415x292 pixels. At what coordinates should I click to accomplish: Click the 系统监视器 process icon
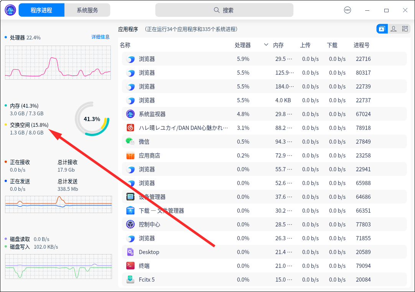tap(130, 114)
